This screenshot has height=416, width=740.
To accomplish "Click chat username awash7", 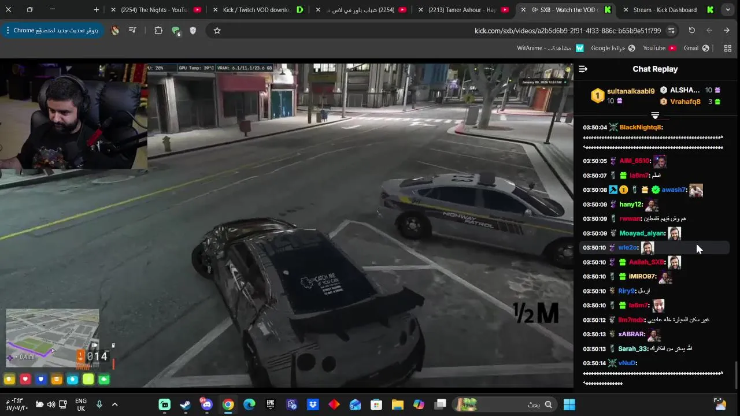I will tap(674, 190).
